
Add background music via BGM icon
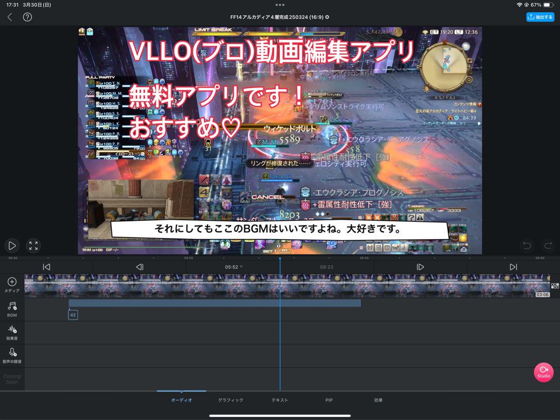(x=12, y=309)
